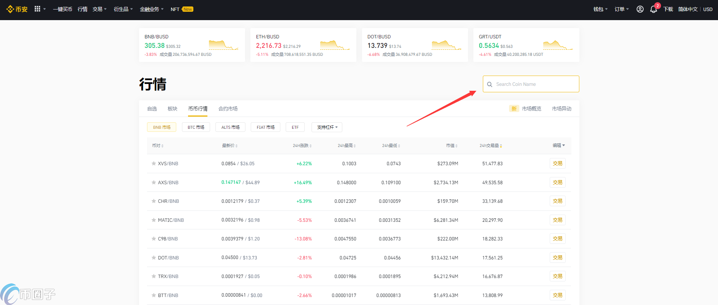
Task: Click 交易 button for MATIC/BNB
Action: (x=558, y=220)
